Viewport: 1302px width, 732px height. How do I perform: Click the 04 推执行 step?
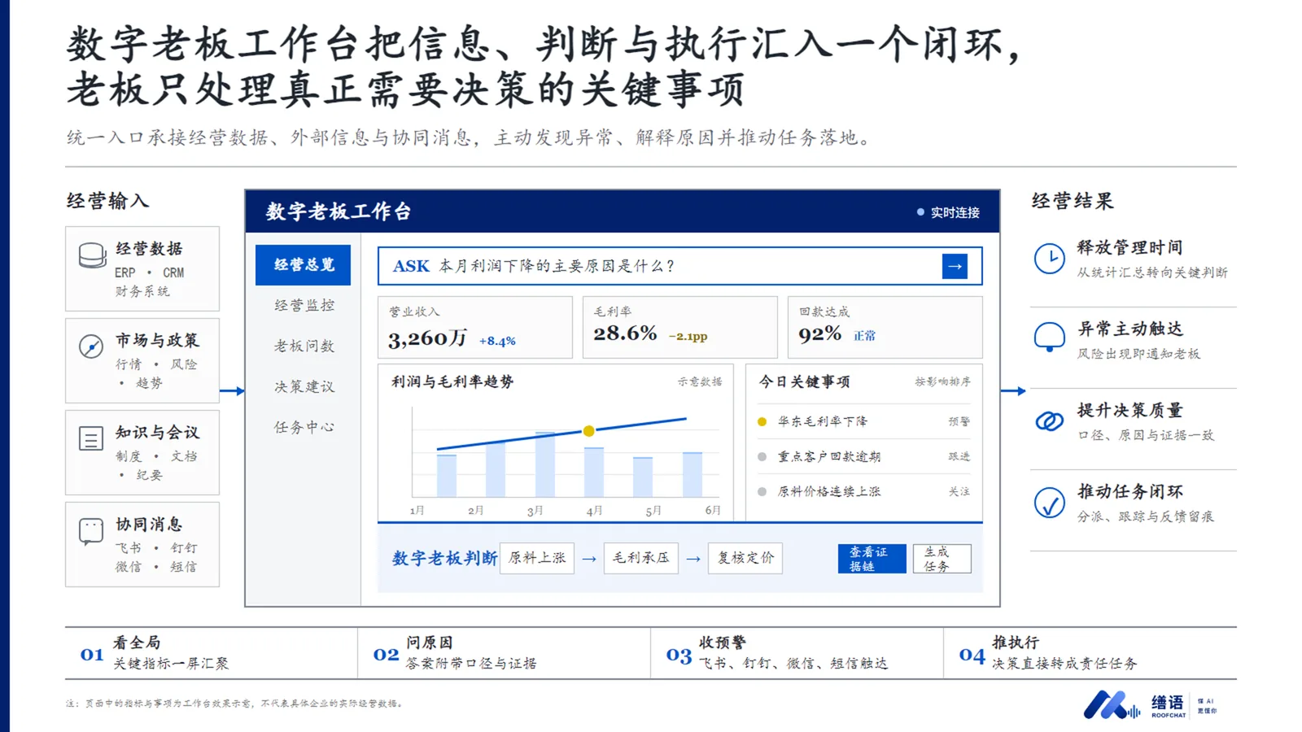(x=1090, y=653)
